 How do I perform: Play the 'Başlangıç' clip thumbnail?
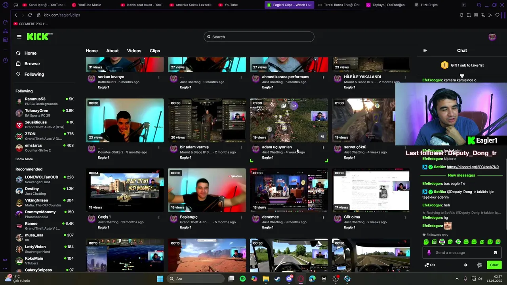click(207, 190)
